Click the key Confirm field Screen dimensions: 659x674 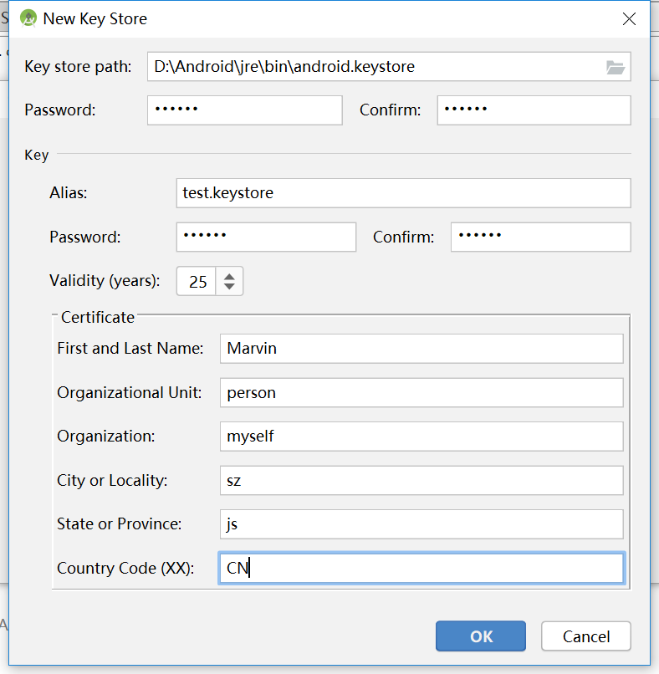[539, 237]
